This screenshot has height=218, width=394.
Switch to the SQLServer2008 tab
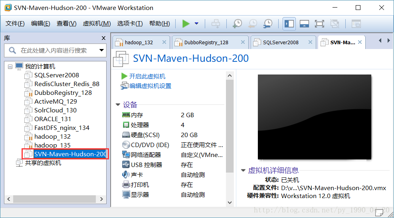pos(281,42)
